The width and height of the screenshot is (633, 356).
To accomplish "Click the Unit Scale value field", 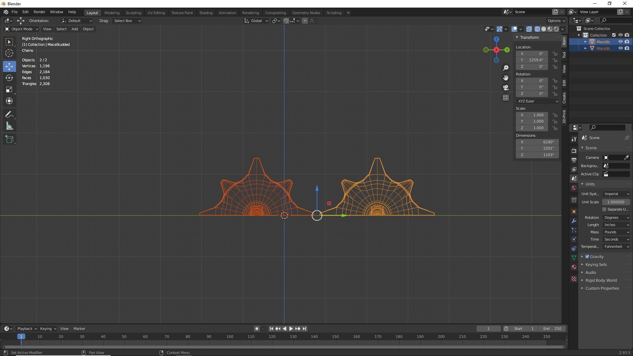I will pos(616,202).
